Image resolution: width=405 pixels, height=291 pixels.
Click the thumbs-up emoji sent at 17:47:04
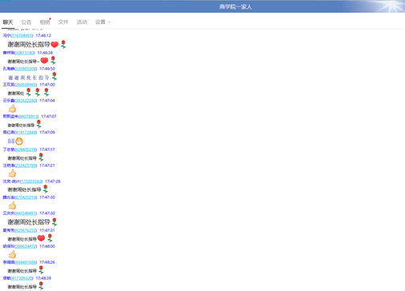tap(12, 109)
